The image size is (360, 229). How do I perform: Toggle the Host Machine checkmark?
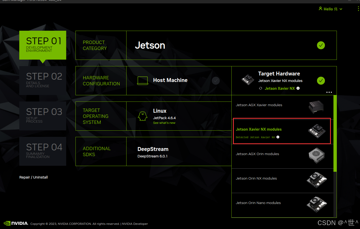click(x=216, y=81)
